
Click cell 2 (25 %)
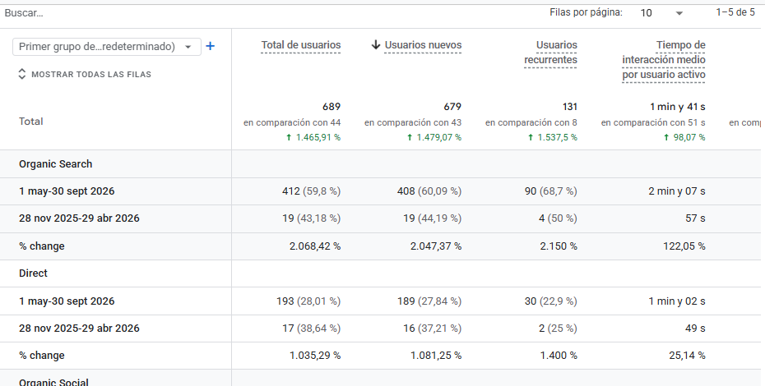point(558,329)
